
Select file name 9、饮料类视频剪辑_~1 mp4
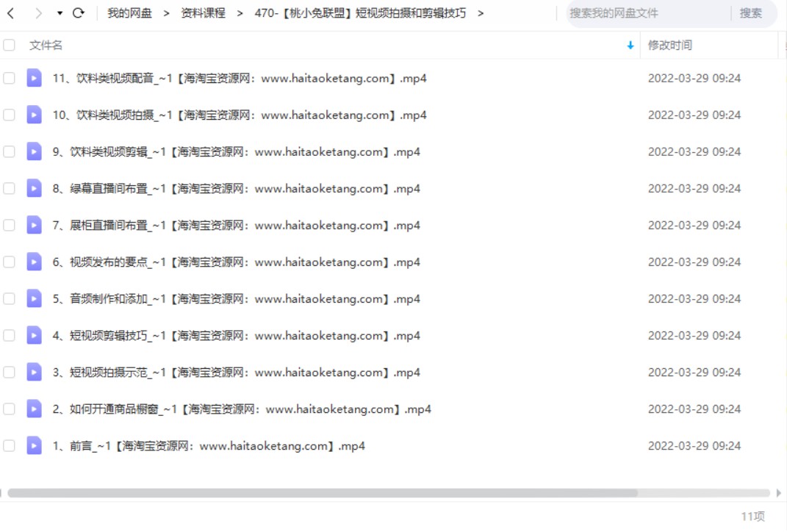237,151
